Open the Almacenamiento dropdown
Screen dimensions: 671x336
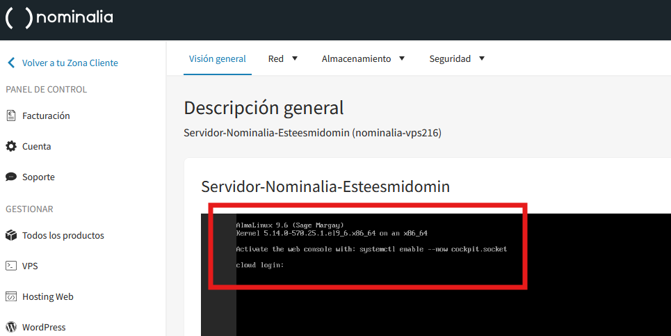click(x=363, y=59)
